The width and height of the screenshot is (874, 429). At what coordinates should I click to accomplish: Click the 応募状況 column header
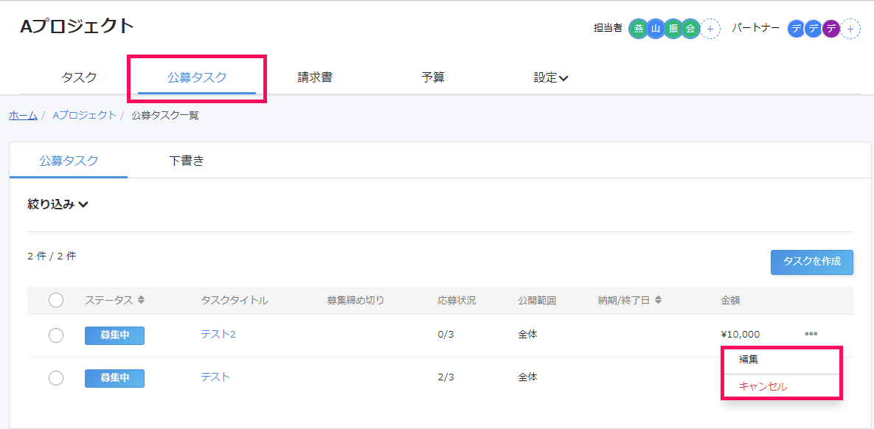click(x=457, y=300)
